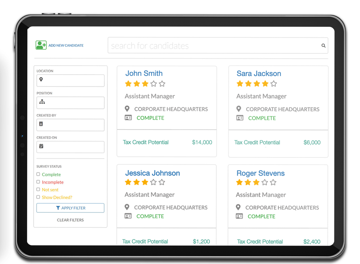This screenshot has width=360, height=264.
Task: Click into the search for candidates field
Action: click(213, 46)
